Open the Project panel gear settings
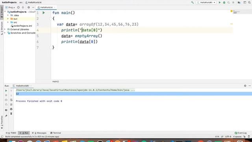 [29, 7]
